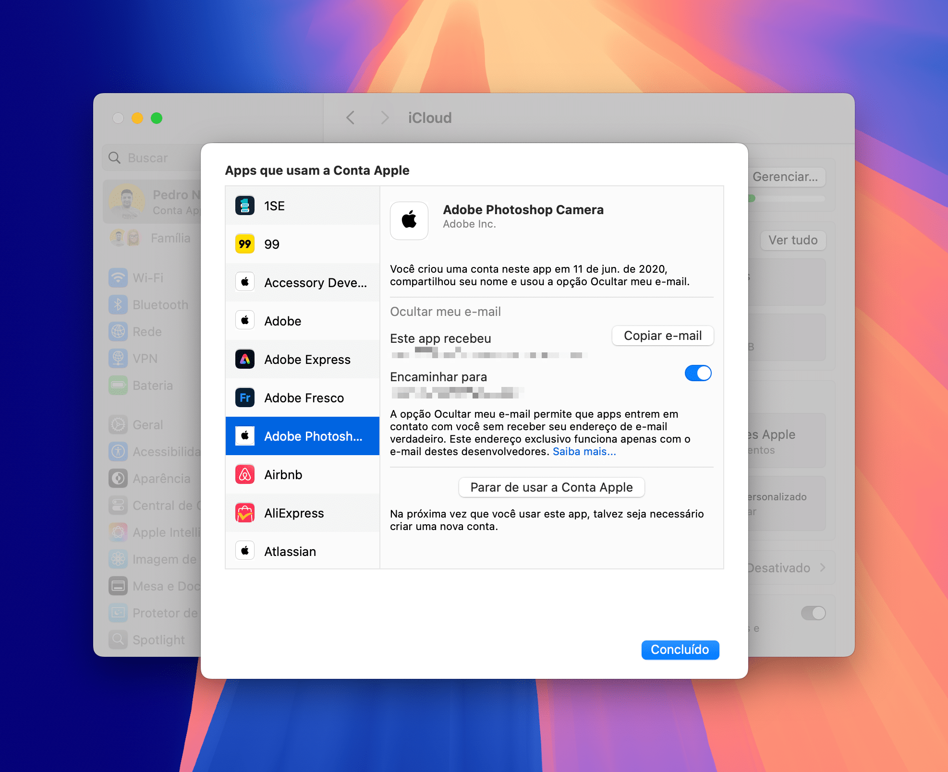Click Ver tudo button in iCloud window
The image size is (948, 772).
tap(793, 240)
